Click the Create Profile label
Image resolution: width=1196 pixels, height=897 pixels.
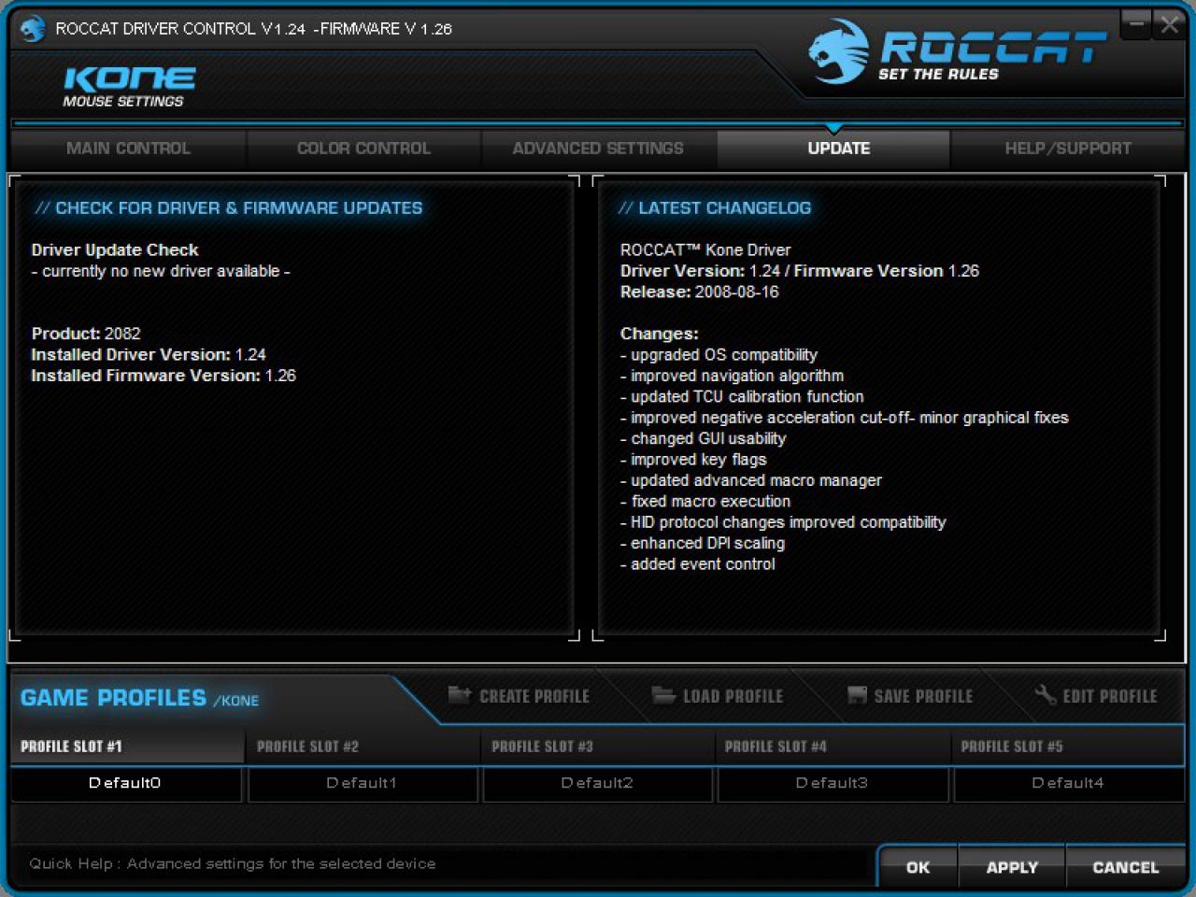[x=534, y=696]
